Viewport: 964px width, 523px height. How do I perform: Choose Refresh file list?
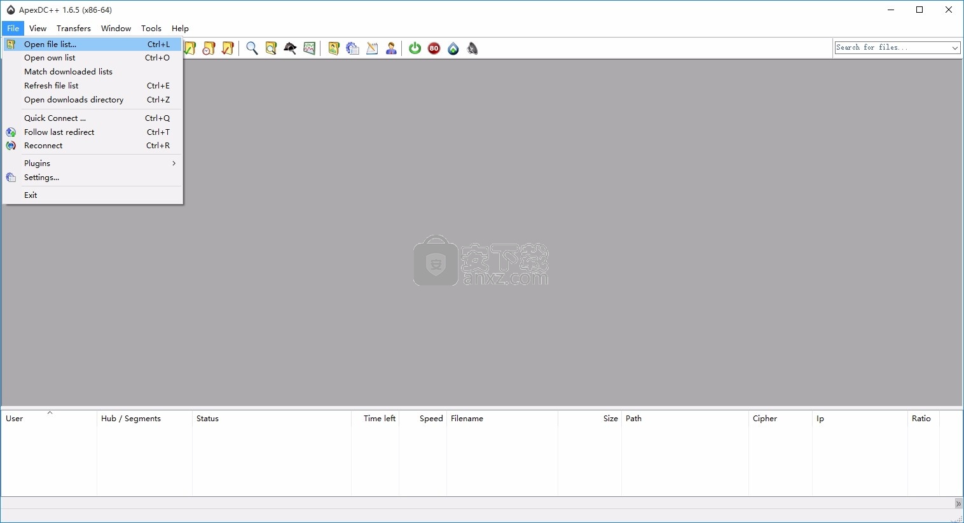coord(93,86)
